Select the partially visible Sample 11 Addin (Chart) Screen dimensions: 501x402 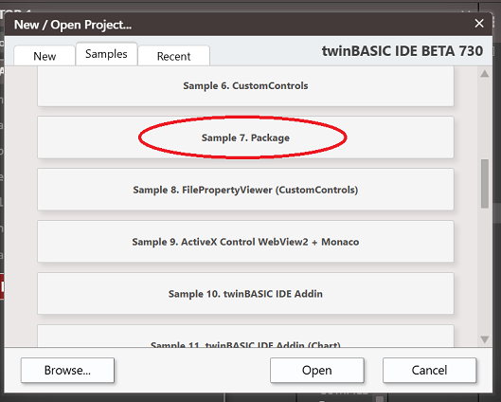point(245,337)
